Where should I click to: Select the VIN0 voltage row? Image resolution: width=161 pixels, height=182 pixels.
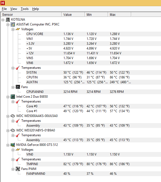click(x=93, y=154)
